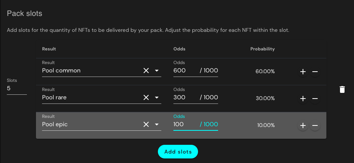The height and width of the screenshot is (163, 354).
Task: Select the Pool epic result text field
Action: coord(90,124)
